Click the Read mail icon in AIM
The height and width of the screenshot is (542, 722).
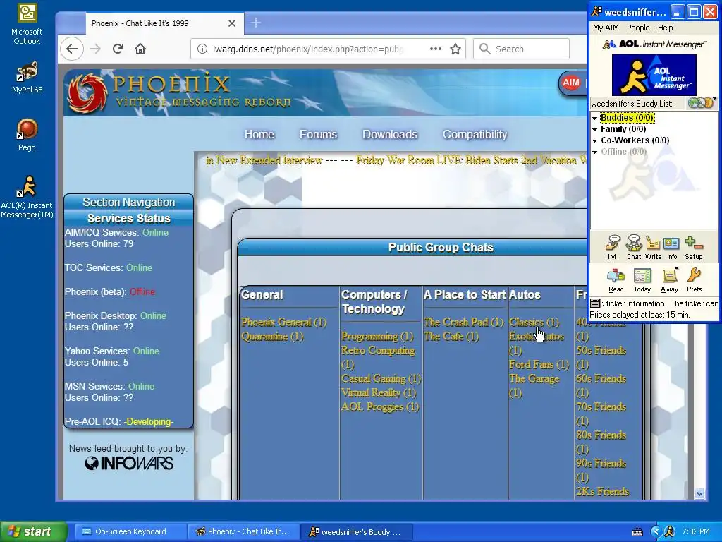tap(616, 280)
